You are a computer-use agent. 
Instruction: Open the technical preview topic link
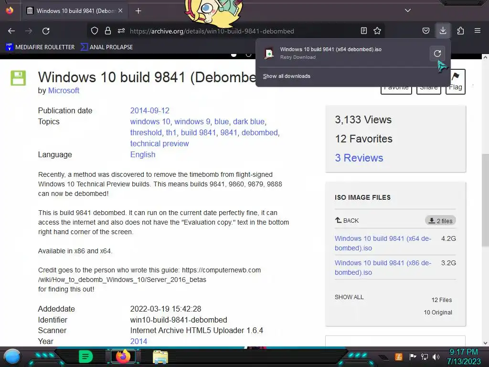click(159, 143)
